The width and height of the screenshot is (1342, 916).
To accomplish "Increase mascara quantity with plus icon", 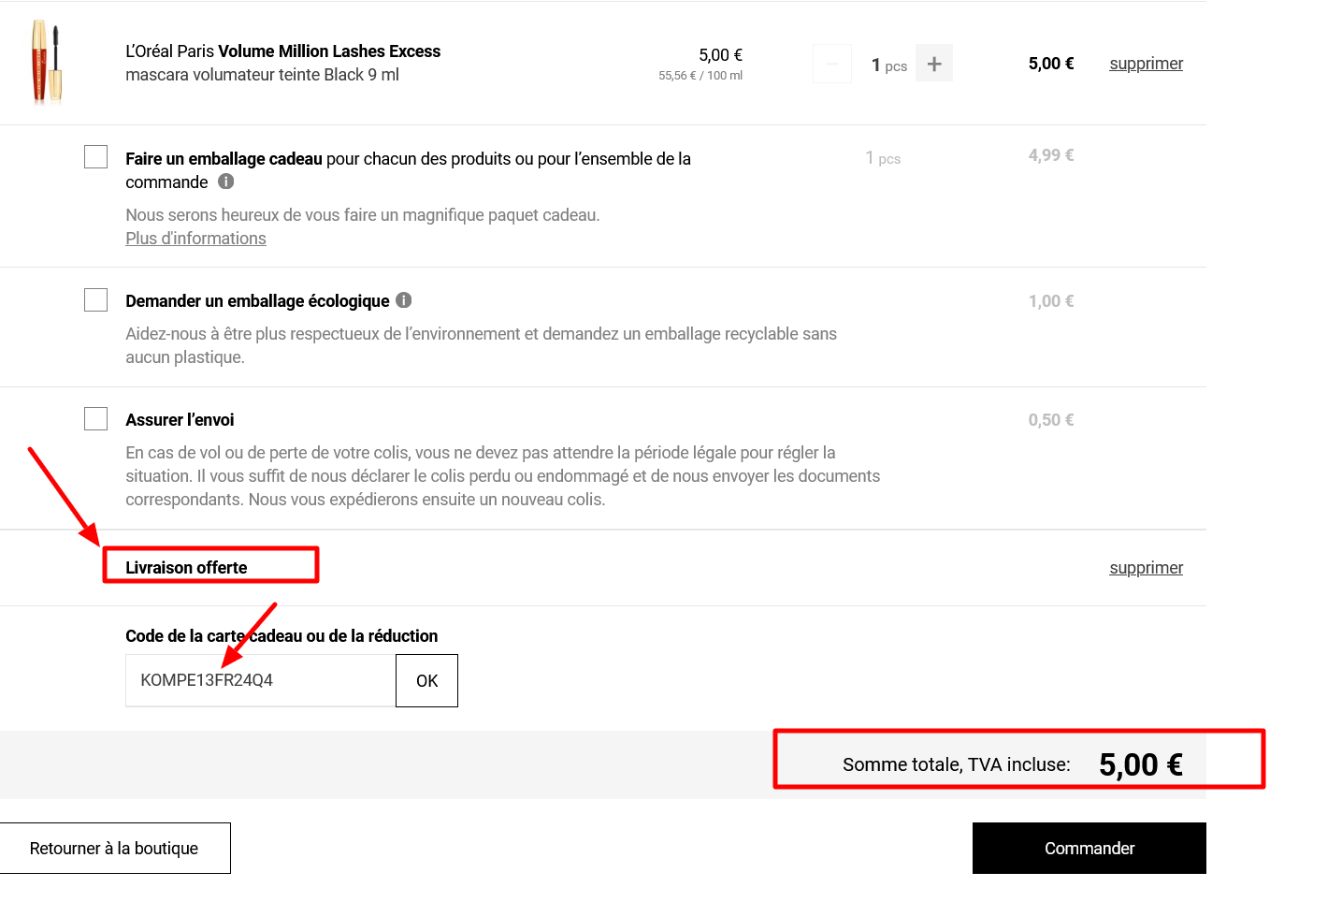I will pyautogui.click(x=933, y=63).
